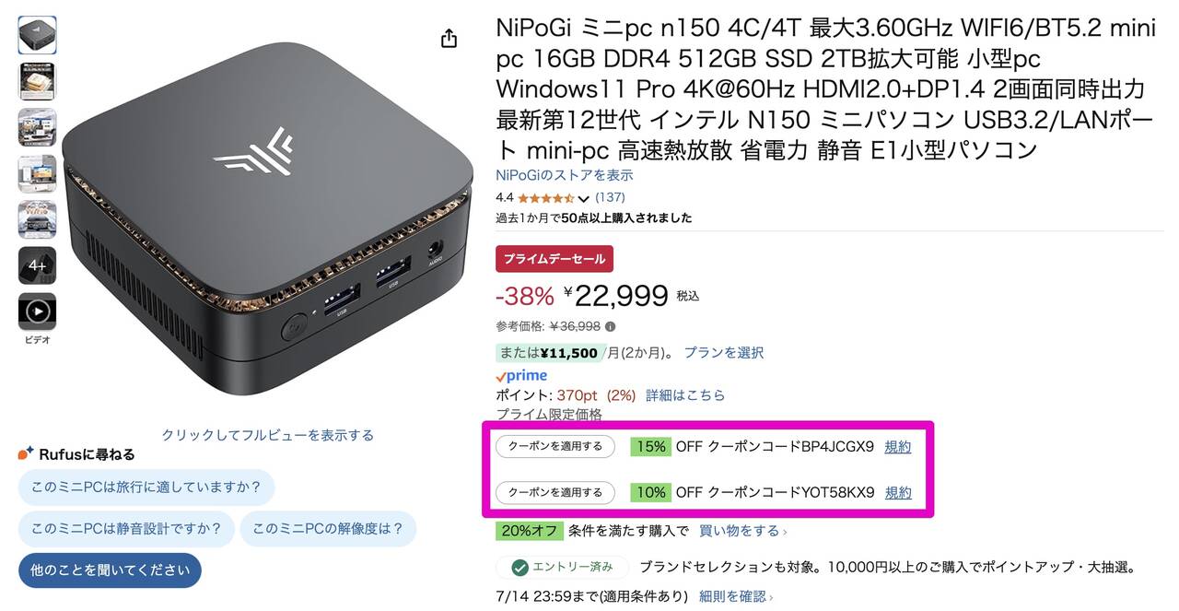Apply the 10% OFF coupon YOT58KX9
Screen dimensions: 1179x611
coord(554,493)
